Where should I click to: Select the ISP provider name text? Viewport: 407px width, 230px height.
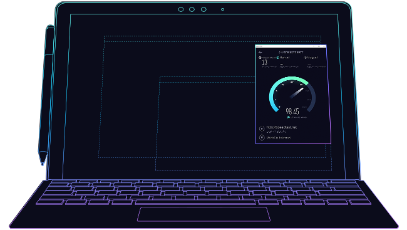[x=279, y=138]
